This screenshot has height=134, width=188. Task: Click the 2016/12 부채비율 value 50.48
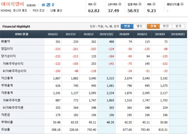point(57,122)
